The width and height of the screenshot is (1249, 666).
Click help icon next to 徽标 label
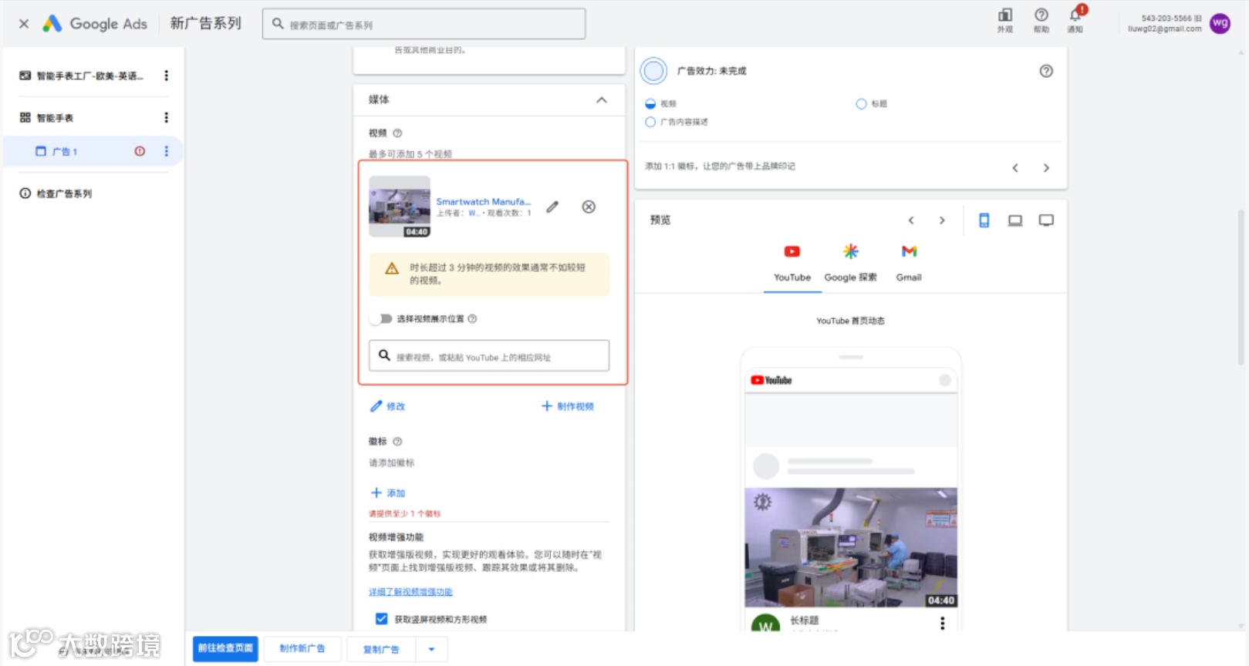point(397,442)
